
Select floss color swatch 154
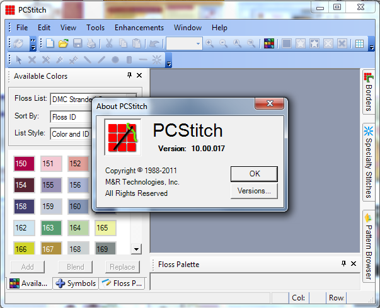coord(24,185)
